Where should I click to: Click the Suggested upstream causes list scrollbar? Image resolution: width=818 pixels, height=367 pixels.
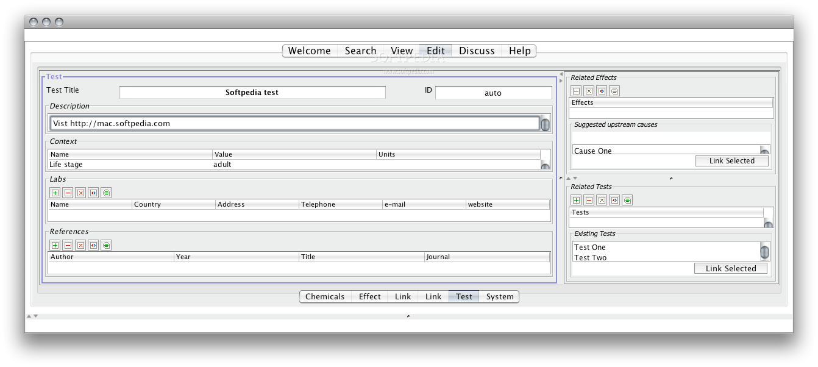(x=765, y=149)
